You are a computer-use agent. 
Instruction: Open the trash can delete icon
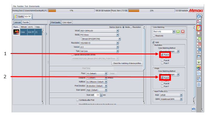pos(199,85)
